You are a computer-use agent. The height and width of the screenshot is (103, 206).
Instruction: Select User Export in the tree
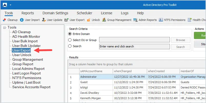tap(22, 50)
